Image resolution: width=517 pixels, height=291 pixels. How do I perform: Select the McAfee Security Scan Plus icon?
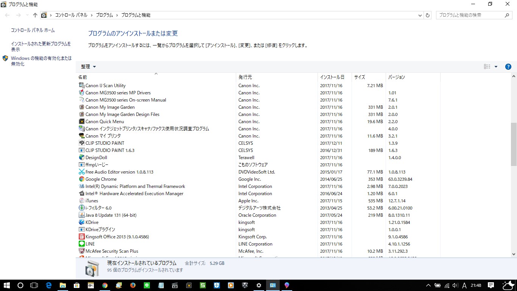(82, 251)
